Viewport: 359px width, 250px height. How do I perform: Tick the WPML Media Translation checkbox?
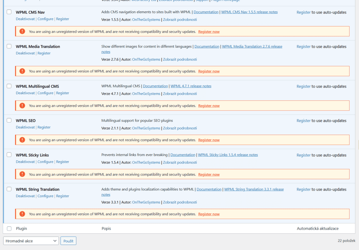(9, 46)
